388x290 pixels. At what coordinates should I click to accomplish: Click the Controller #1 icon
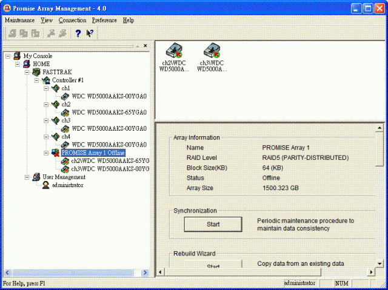tap(46, 81)
